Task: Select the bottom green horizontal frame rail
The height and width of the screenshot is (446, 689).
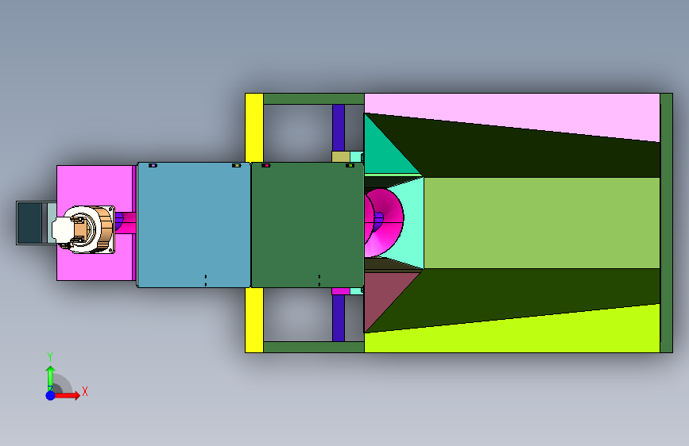Action: tap(314, 347)
